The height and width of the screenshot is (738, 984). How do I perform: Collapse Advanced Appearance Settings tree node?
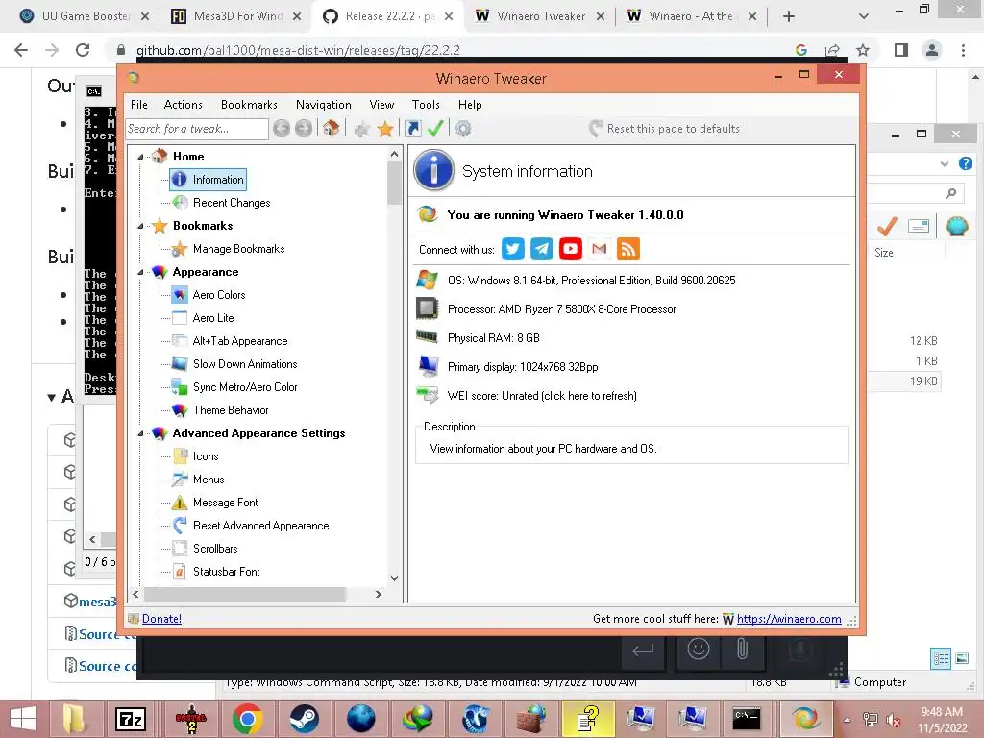[x=140, y=433]
